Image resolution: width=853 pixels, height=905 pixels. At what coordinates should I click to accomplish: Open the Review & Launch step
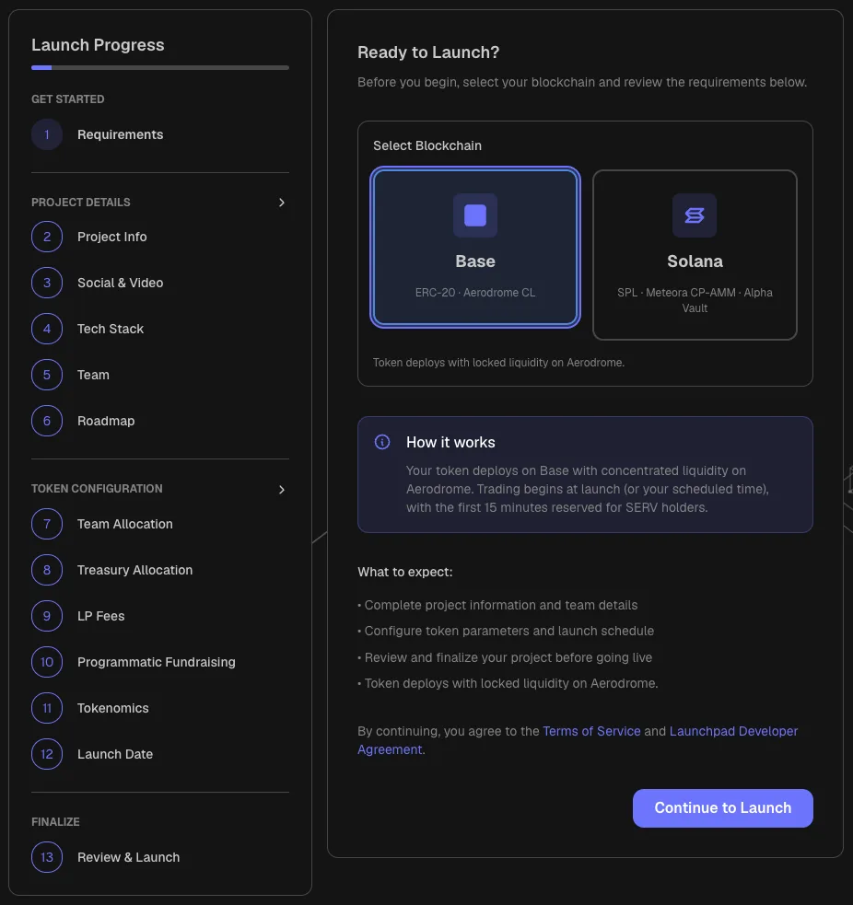160,857
